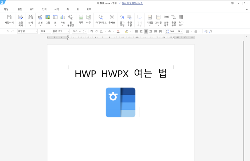Insert a table with the 표 icon
Image resolution: width=250 pixels, height=161 pixels.
pos(55,20)
